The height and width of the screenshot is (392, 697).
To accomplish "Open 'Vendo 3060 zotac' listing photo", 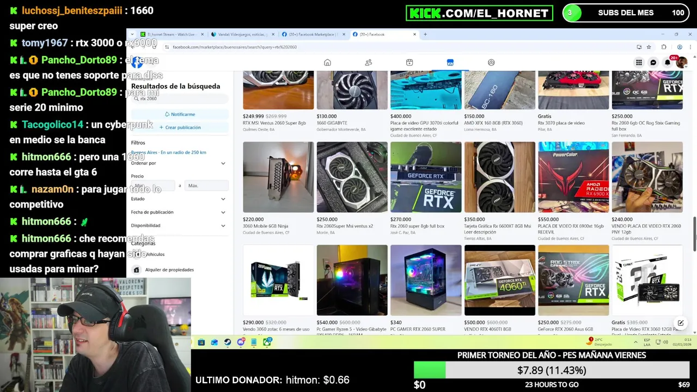I will pos(278,280).
